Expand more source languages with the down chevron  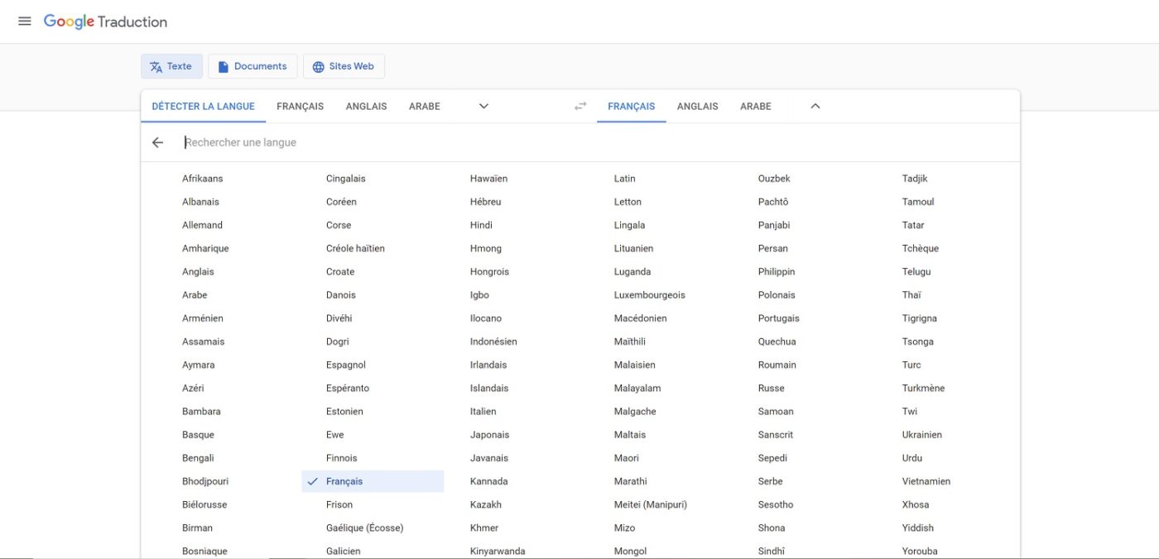(x=483, y=106)
